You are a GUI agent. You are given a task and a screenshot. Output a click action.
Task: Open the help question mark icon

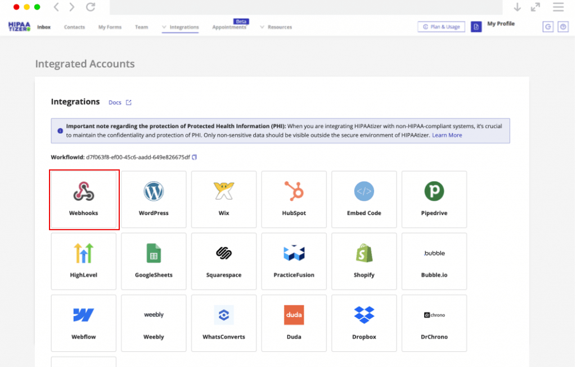[563, 27]
